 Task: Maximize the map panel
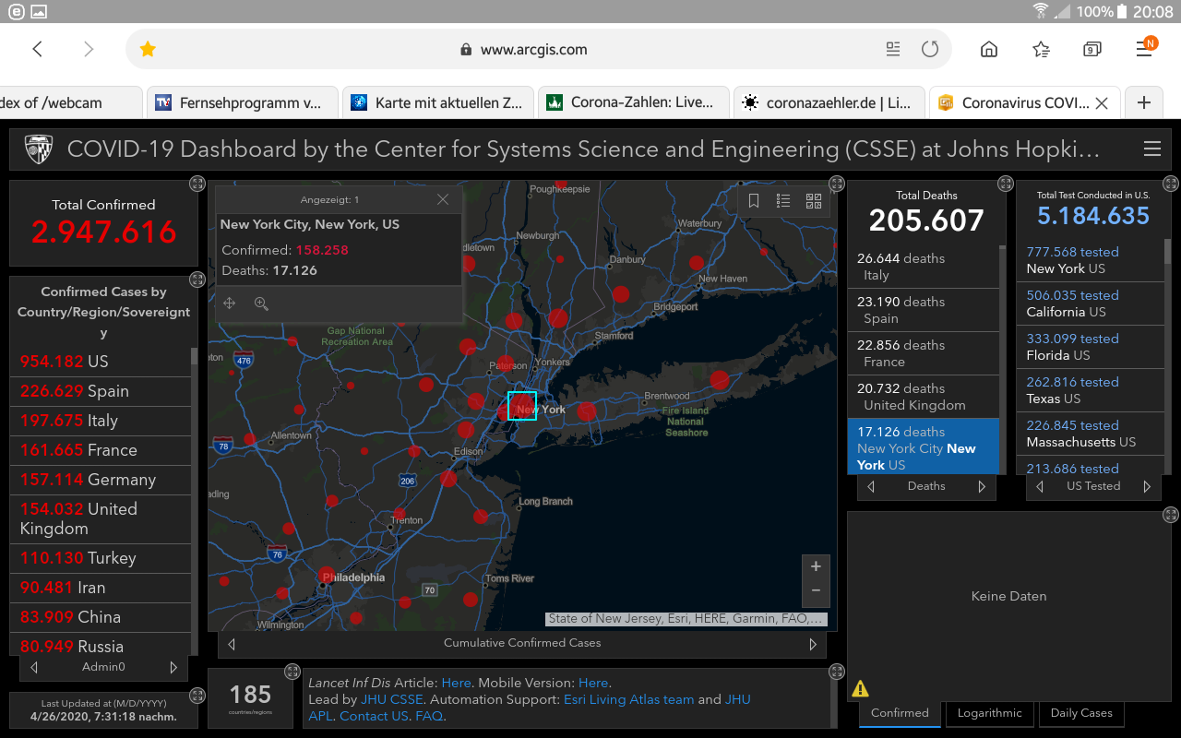click(x=837, y=184)
